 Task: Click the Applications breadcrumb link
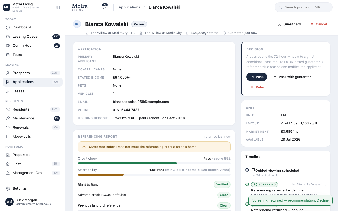[x=129, y=7]
